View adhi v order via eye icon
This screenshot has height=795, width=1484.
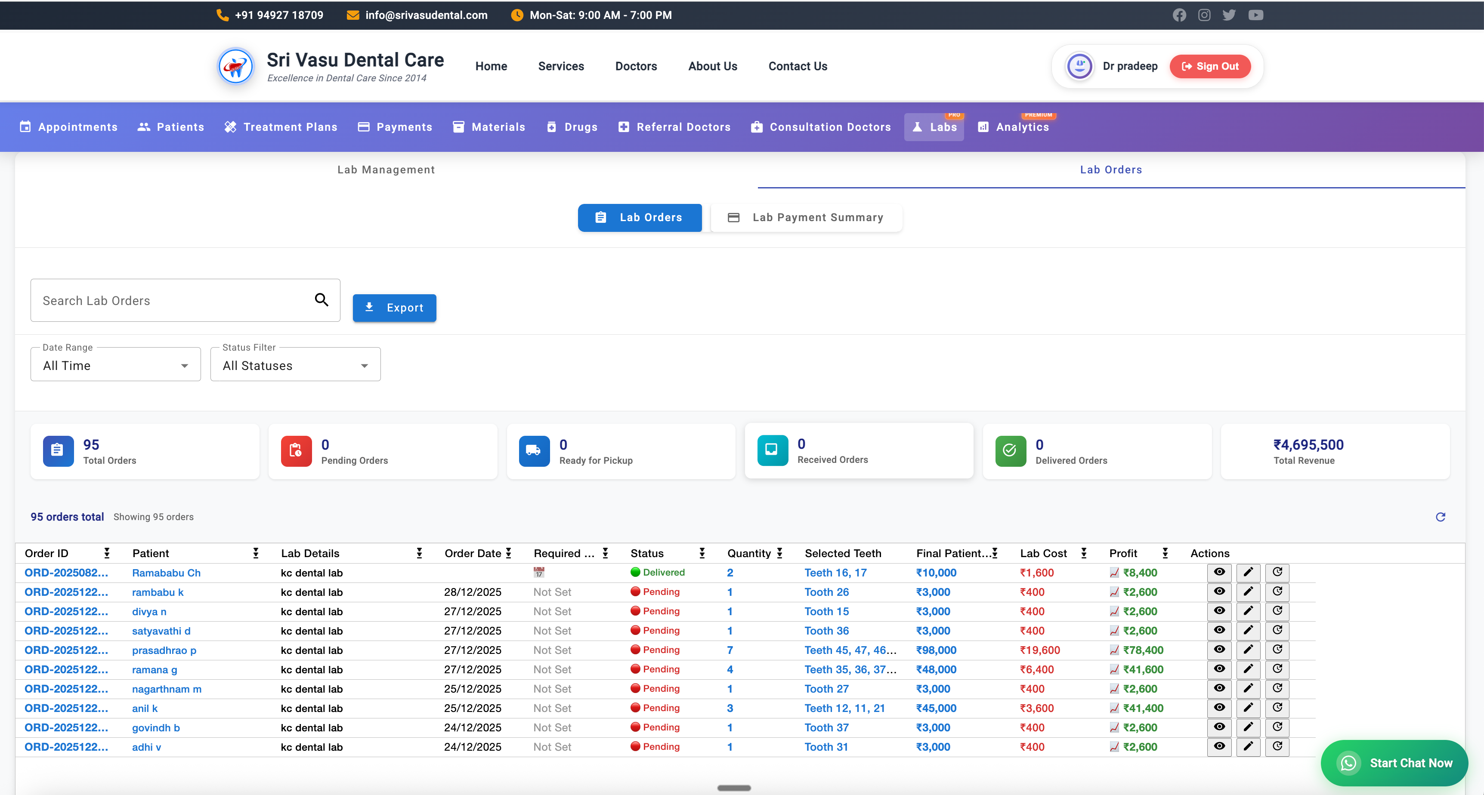(x=1219, y=746)
